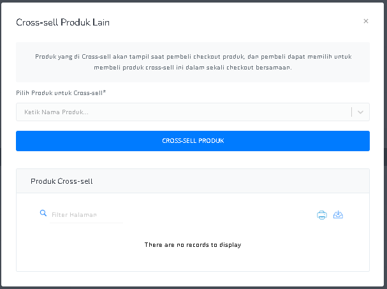Click the download export icon
The image size is (387, 289).
(338, 214)
